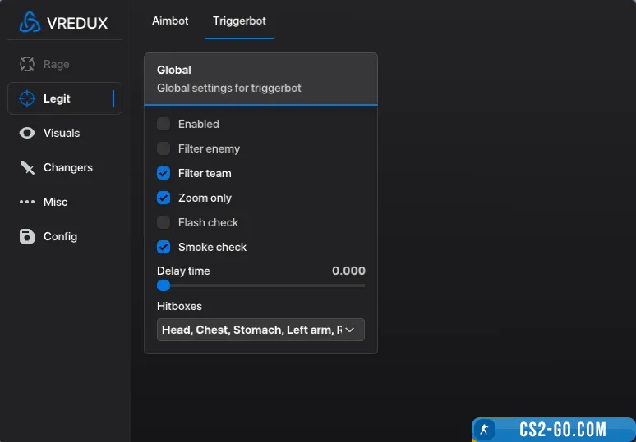Open the CS2-GO.COM link

click(563, 430)
